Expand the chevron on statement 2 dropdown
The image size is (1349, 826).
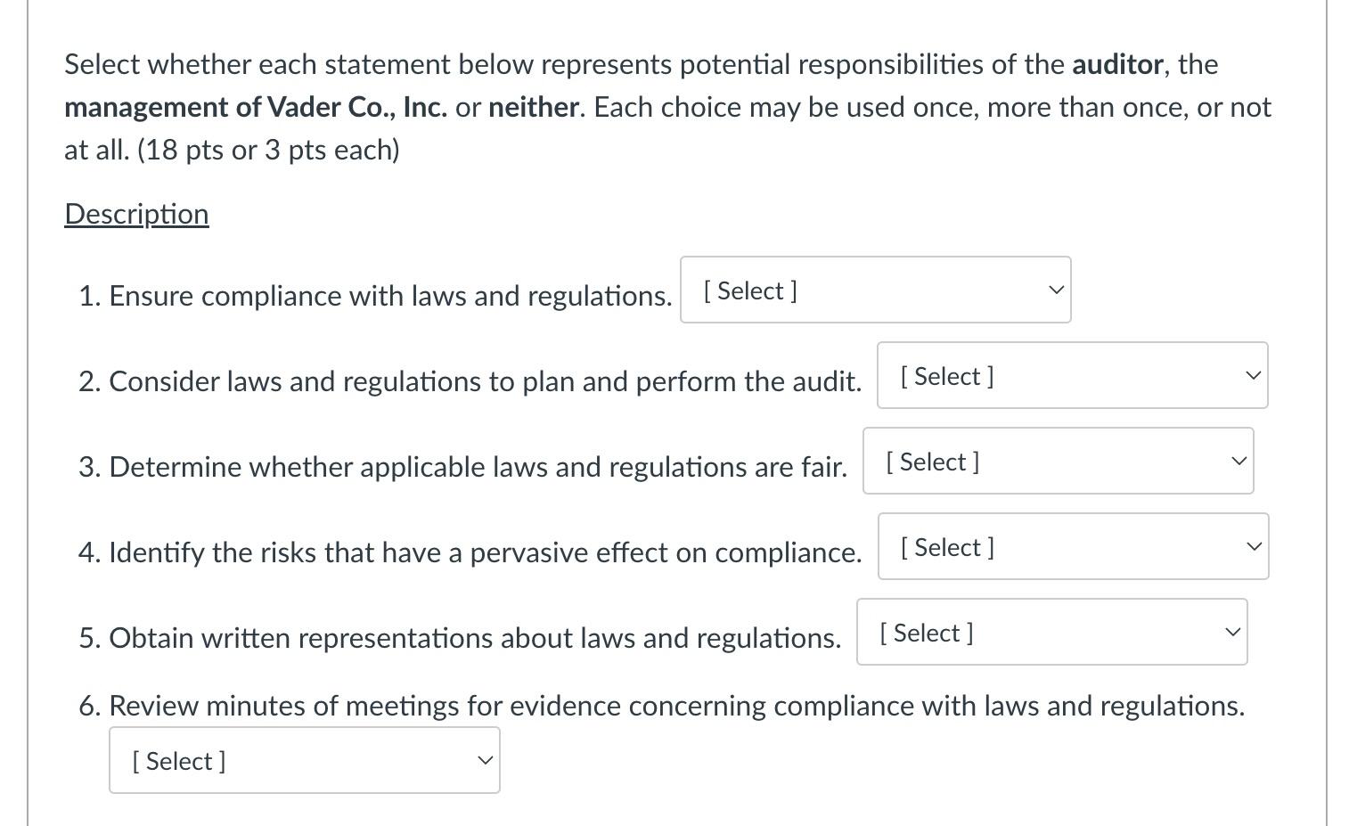1252,375
